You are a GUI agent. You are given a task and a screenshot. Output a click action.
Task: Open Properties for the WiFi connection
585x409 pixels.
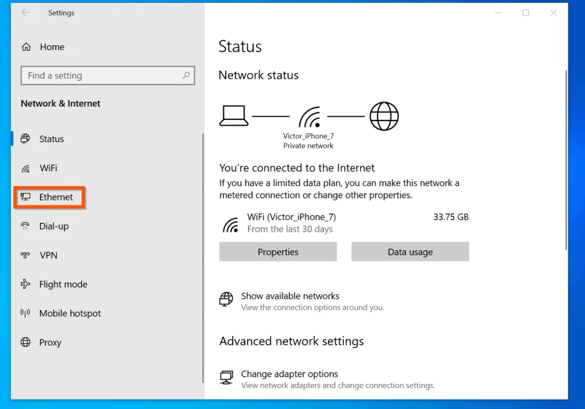(278, 251)
